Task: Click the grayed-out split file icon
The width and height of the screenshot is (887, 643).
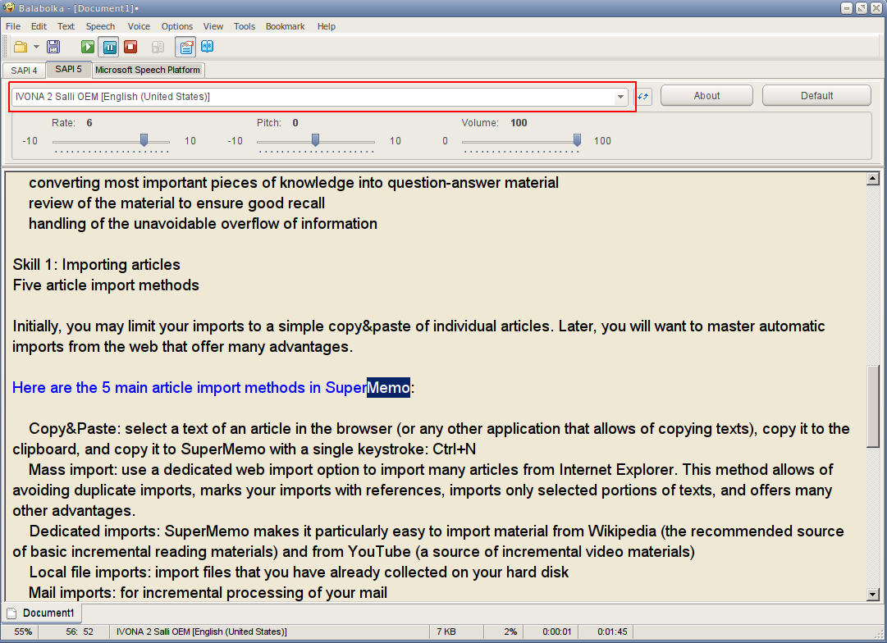Action: click(x=158, y=47)
